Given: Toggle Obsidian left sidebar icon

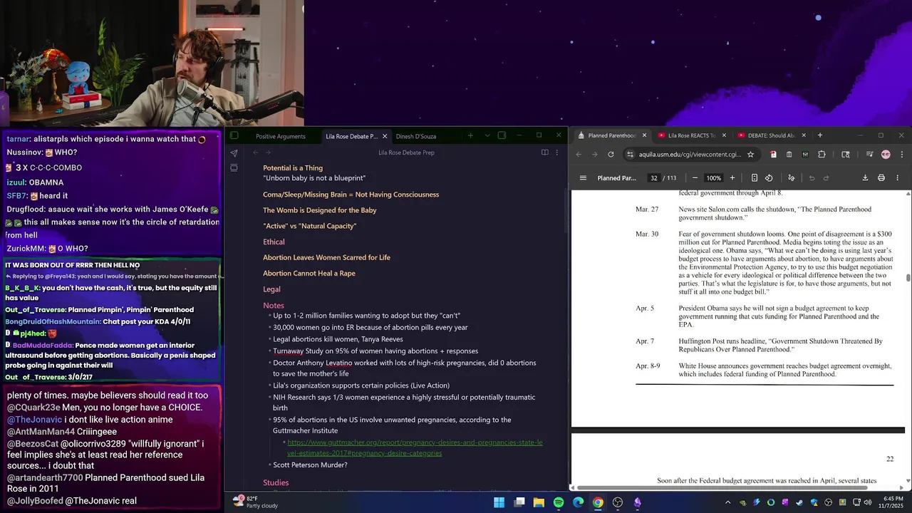Looking at the screenshot, I should pos(234,135).
